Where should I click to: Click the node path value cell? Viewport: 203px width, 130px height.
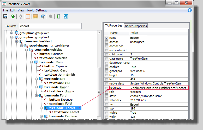point(159,88)
